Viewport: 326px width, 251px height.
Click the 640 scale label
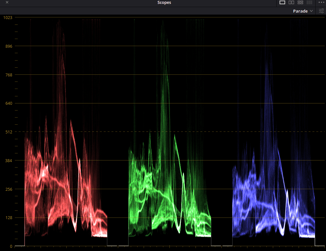tap(9, 103)
